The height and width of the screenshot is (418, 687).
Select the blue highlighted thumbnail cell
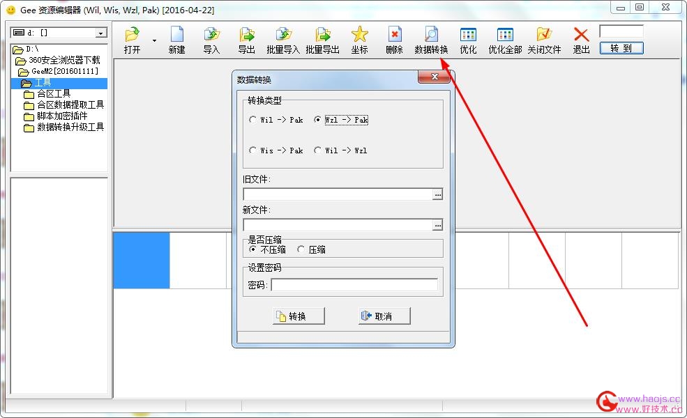tap(142, 261)
